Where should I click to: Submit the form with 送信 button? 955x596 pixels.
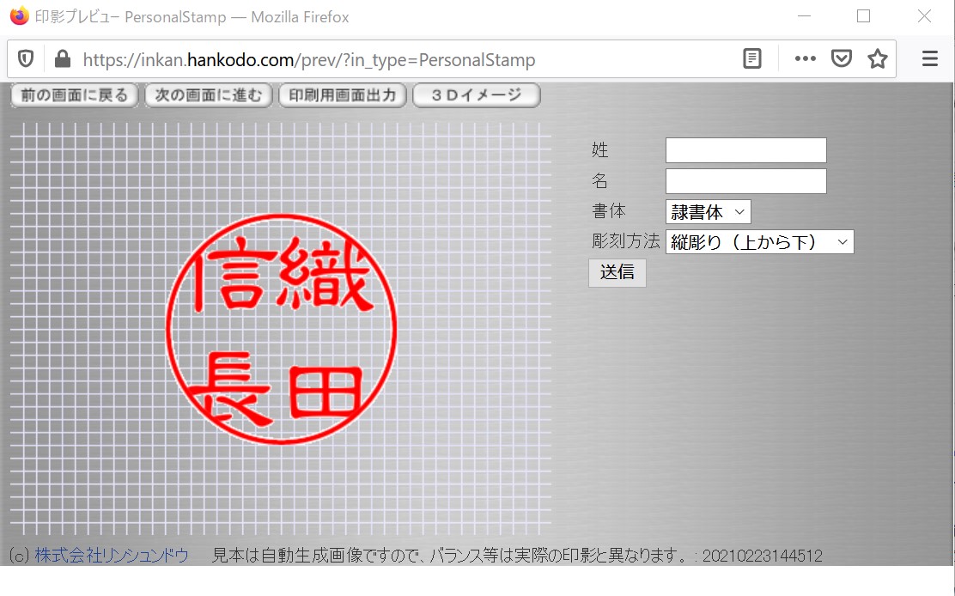click(617, 273)
